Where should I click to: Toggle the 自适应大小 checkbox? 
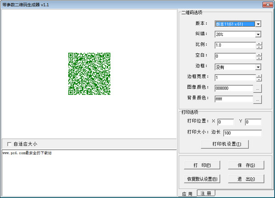pyautogui.click(x=9, y=144)
